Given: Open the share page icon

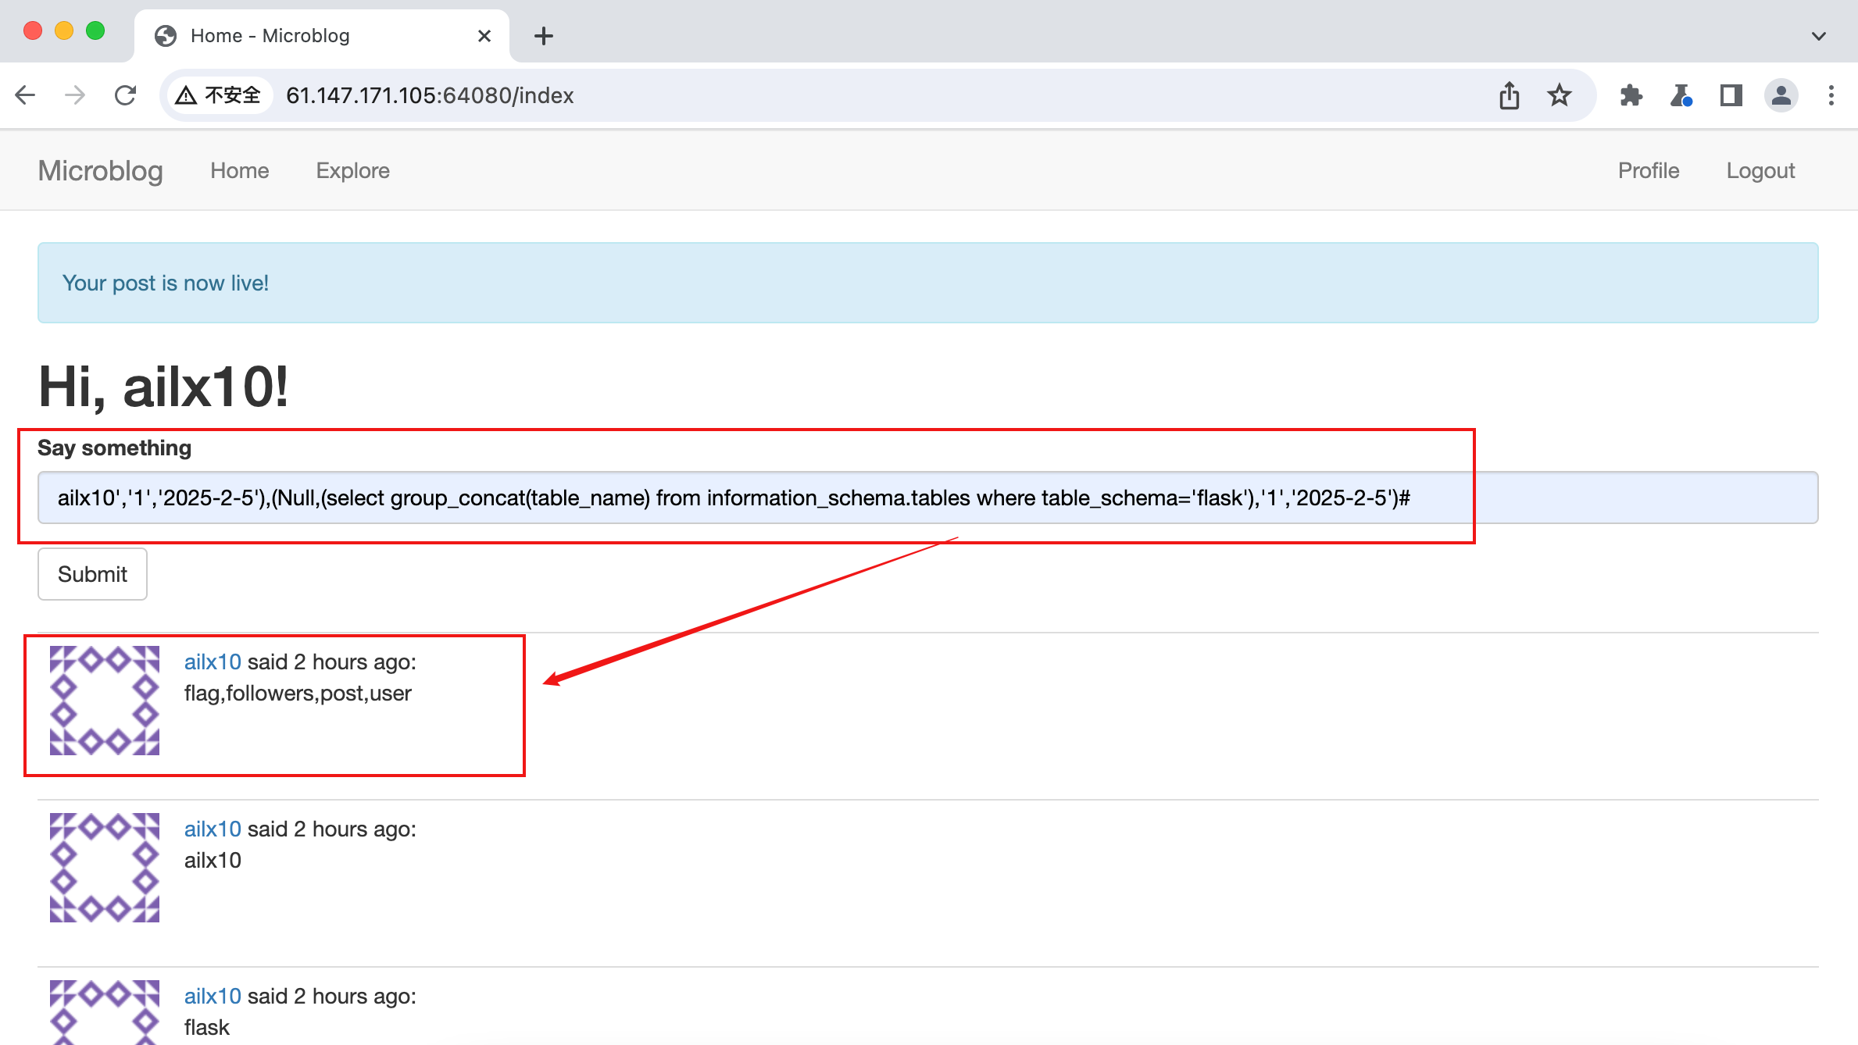Looking at the screenshot, I should [x=1510, y=95].
